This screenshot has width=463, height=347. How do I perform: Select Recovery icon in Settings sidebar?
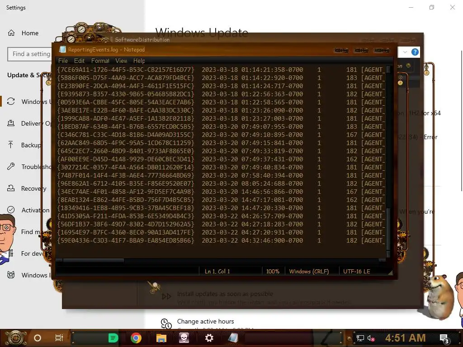(11, 188)
